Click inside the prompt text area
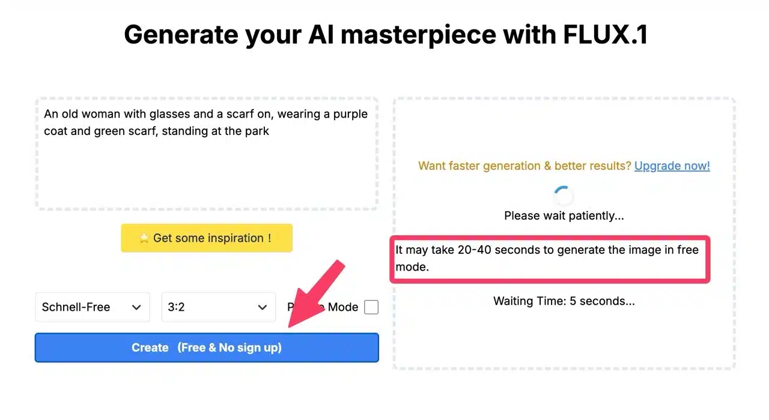 [x=206, y=174]
